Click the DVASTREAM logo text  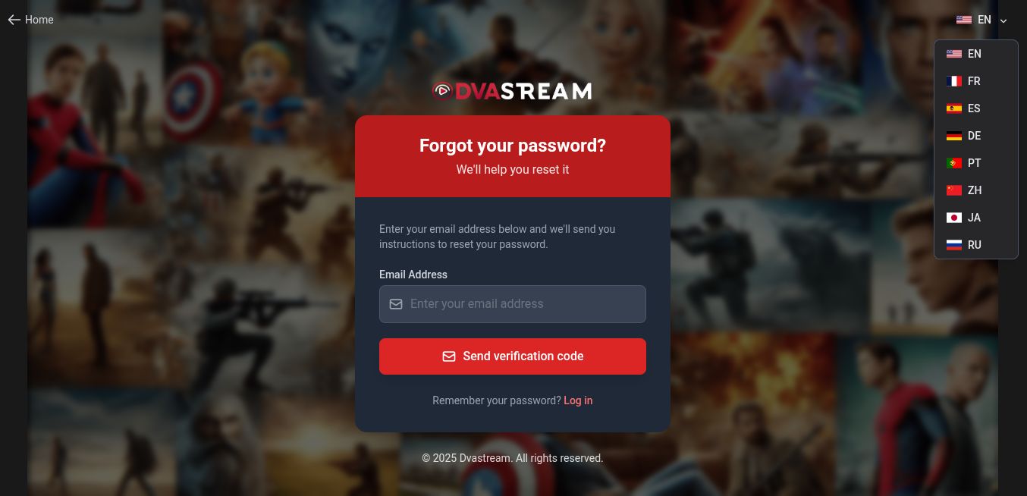523,92
